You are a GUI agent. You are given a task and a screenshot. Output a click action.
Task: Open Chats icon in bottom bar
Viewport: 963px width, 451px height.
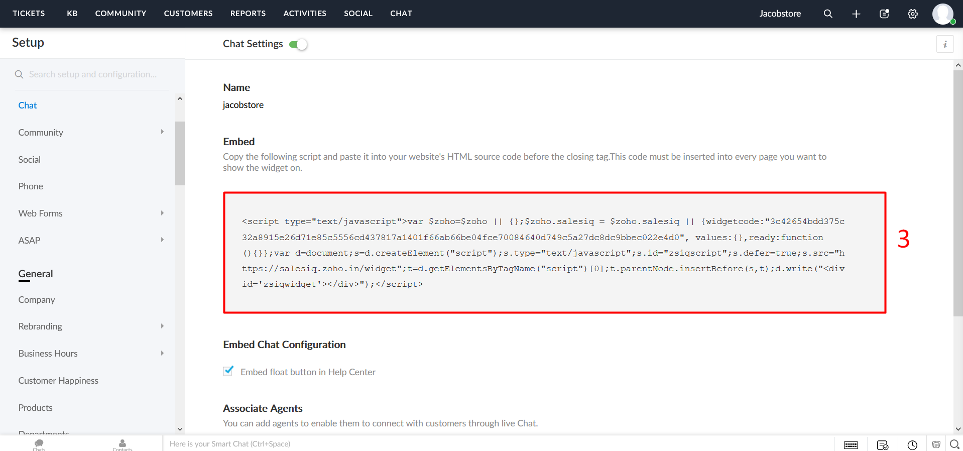(x=39, y=444)
